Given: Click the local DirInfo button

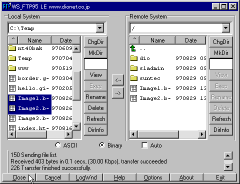Looking at the screenshot, I should pyautogui.click(x=95, y=130).
